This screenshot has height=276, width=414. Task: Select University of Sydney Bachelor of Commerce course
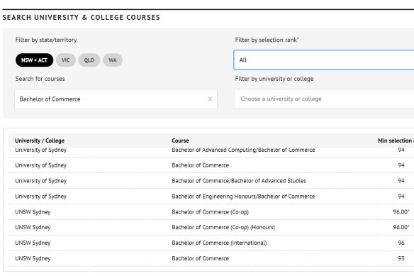click(201, 165)
